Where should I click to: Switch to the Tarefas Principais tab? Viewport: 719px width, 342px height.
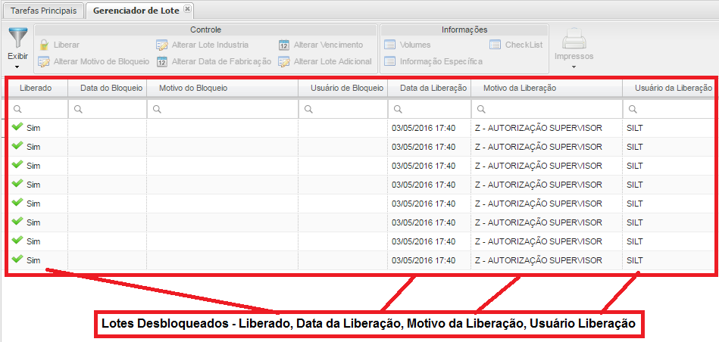(x=43, y=10)
